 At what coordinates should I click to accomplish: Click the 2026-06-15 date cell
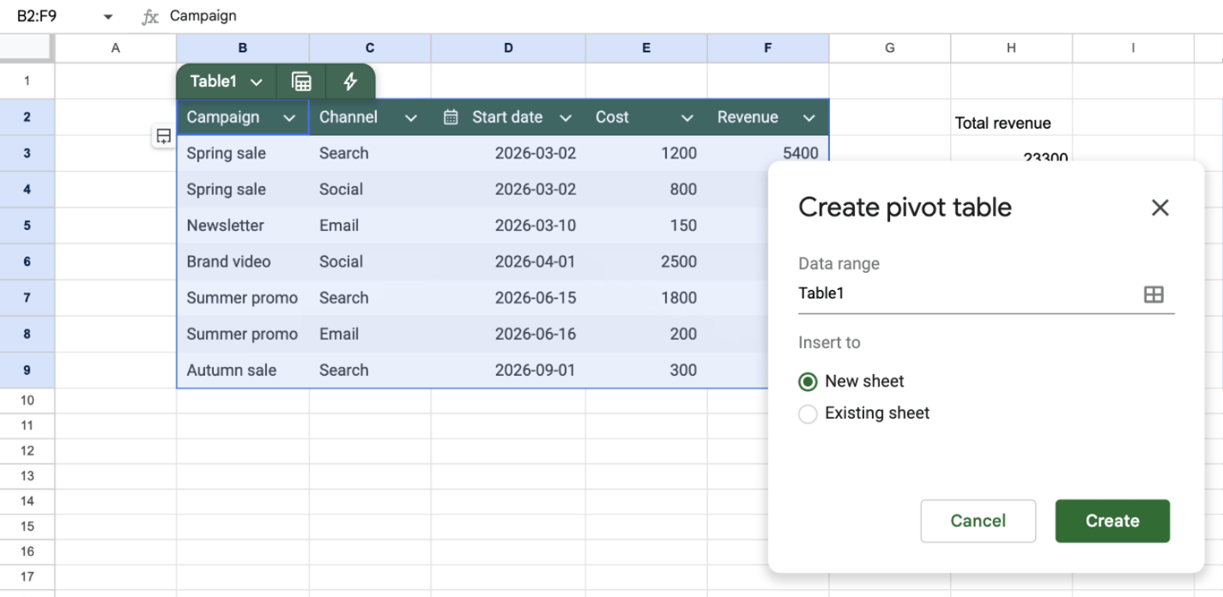(509, 298)
